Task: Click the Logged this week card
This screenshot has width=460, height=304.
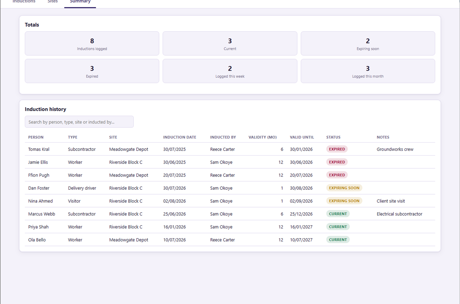Action: coord(230,71)
